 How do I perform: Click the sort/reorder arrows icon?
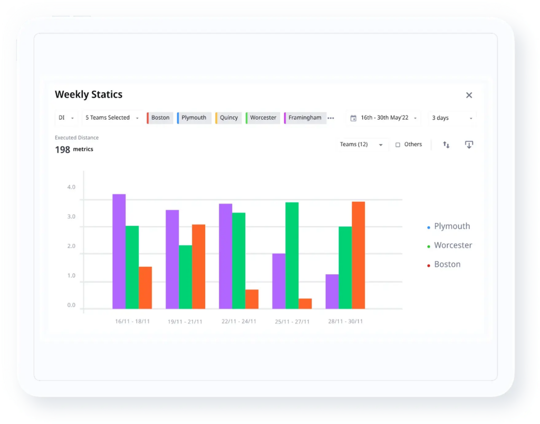(446, 144)
